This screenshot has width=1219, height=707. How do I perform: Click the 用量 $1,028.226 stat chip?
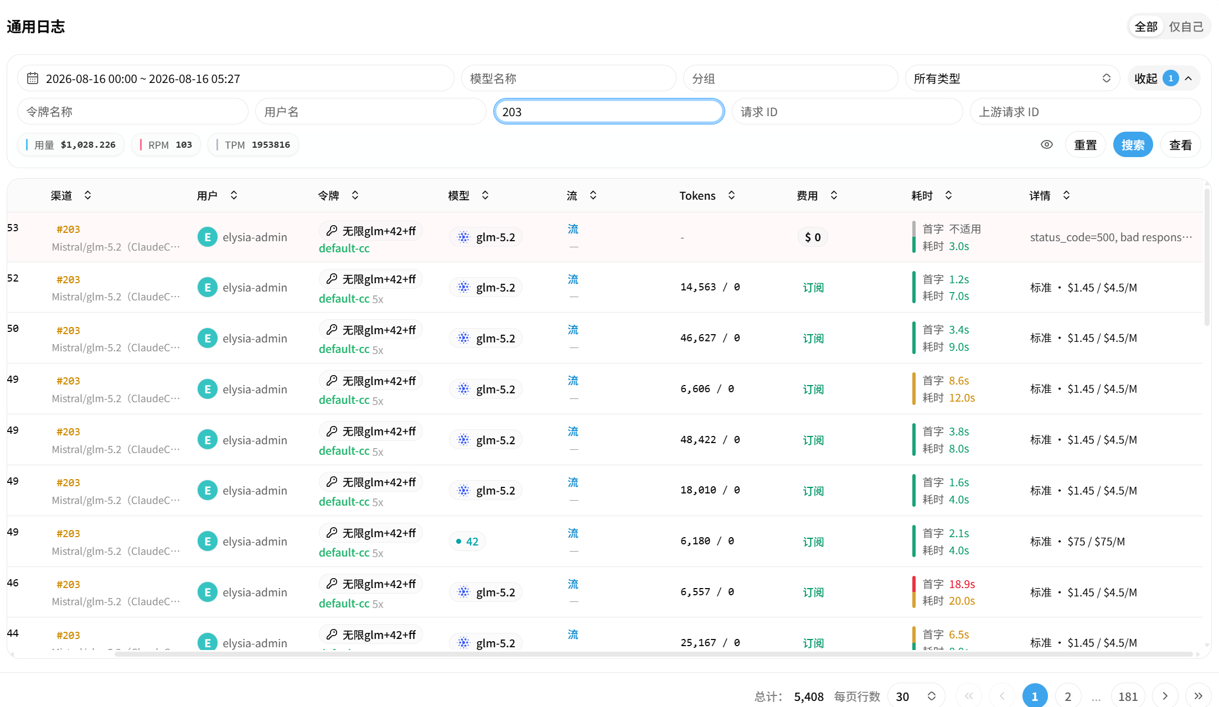click(x=71, y=145)
